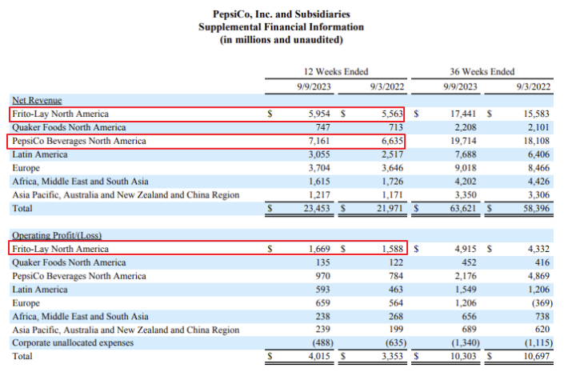This screenshot has width=568, height=384.
Task: Select the Quaker Foods operating profit value 135
Action: click(x=322, y=262)
